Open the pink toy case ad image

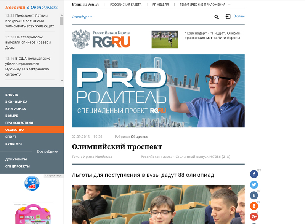pos(33,213)
